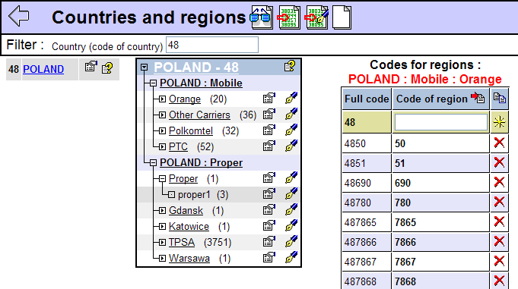Collapse the POLAND - 48 root node

(144, 68)
